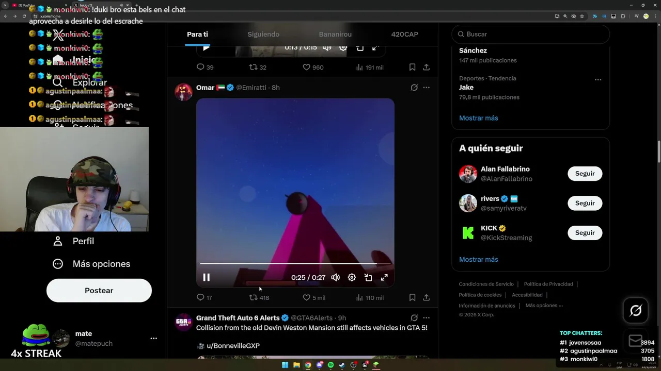
Task: Open Chrome extensions puzzle icon
Action: (x=623, y=16)
